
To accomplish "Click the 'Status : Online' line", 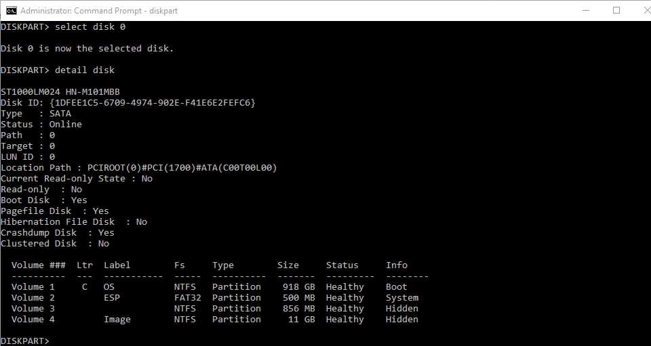I will (x=41, y=125).
